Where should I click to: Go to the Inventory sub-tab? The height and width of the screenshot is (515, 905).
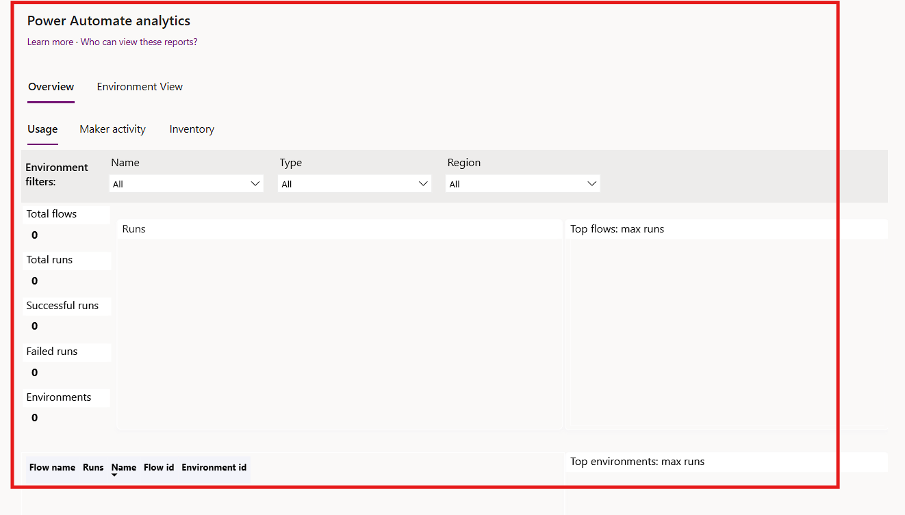(192, 129)
